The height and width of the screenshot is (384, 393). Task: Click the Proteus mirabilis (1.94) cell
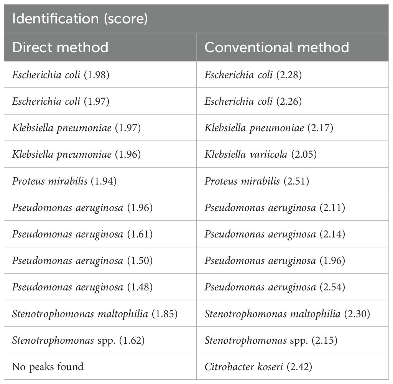pyautogui.click(x=64, y=181)
